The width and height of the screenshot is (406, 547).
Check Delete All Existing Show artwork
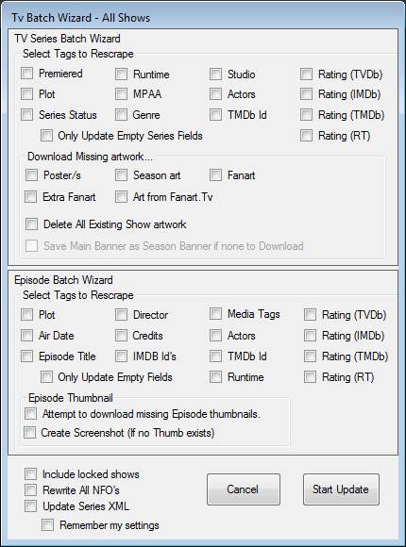click(31, 224)
